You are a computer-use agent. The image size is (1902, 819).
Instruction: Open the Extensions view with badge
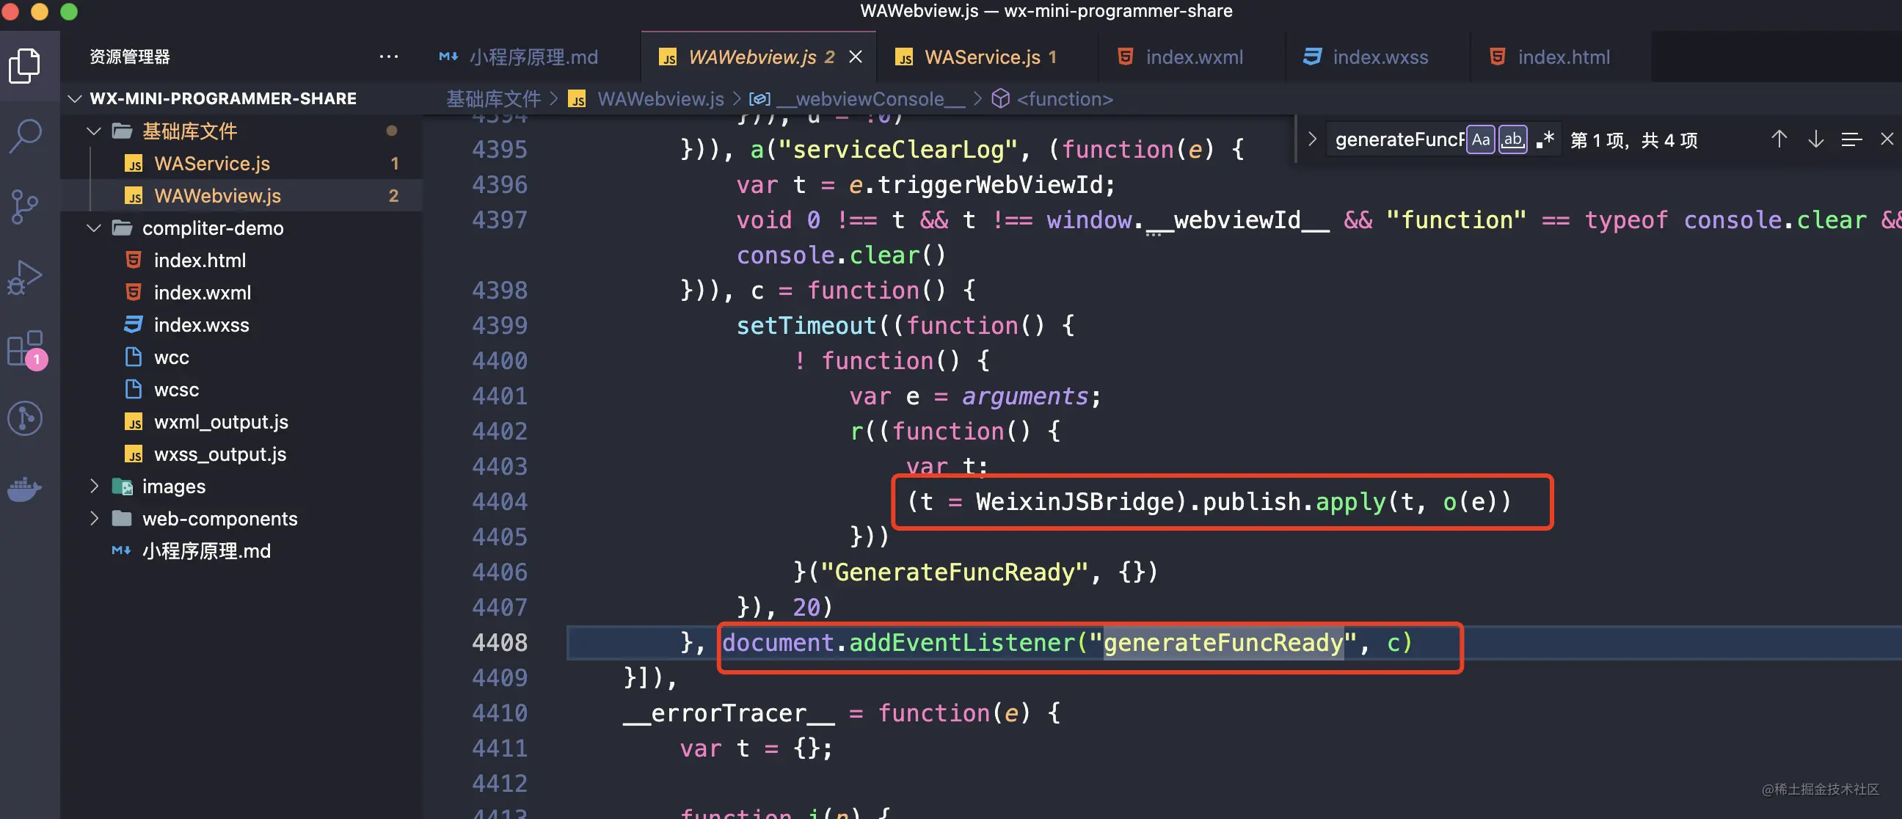[25, 348]
